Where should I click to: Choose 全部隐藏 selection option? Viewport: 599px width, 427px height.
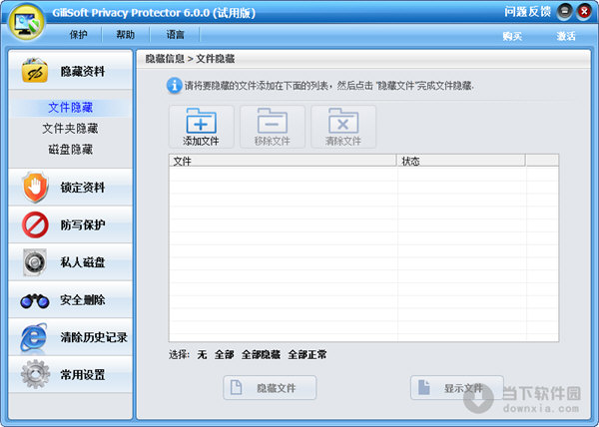[x=261, y=354]
